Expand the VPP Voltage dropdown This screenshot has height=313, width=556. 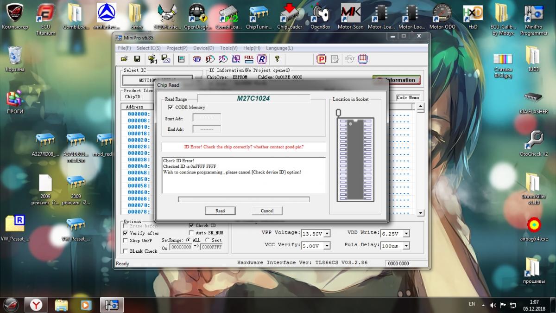[327, 234]
